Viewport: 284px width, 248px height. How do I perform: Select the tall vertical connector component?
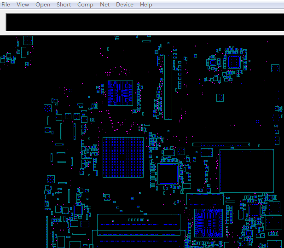click(168, 87)
